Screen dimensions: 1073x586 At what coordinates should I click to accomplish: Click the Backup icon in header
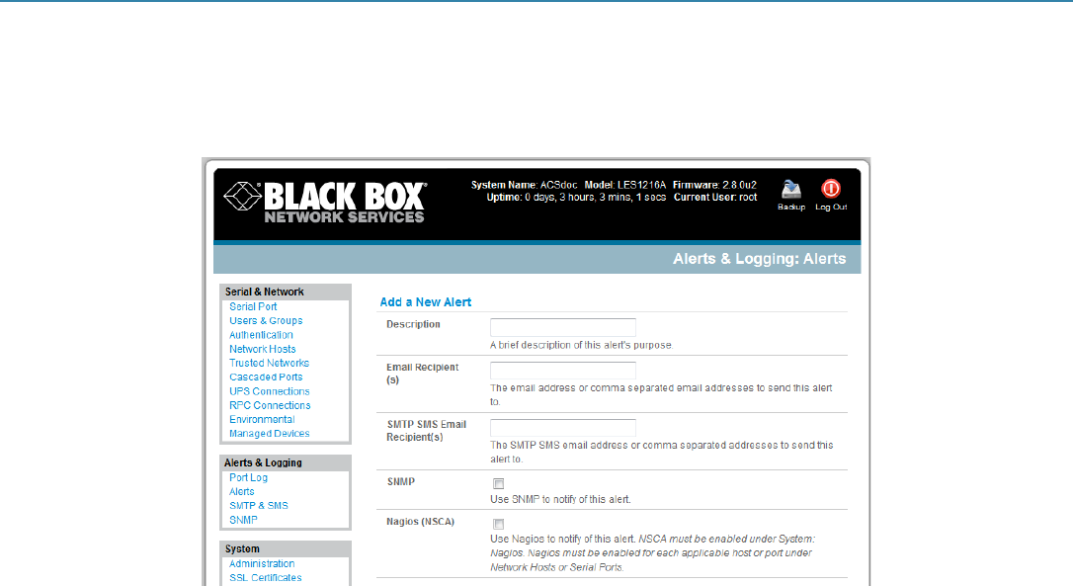791,190
